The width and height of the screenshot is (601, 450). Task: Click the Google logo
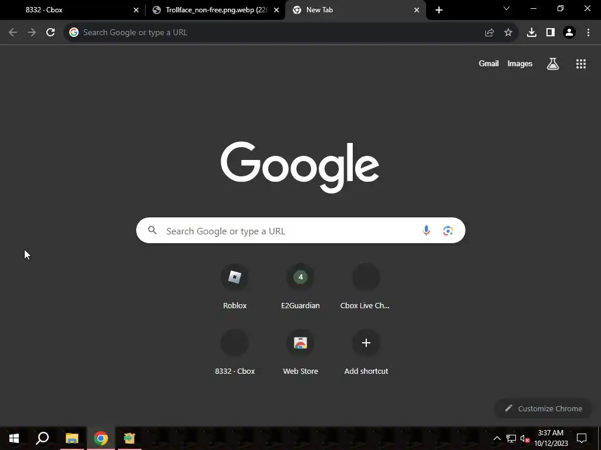pyautogui.click(x=300, y=167)
